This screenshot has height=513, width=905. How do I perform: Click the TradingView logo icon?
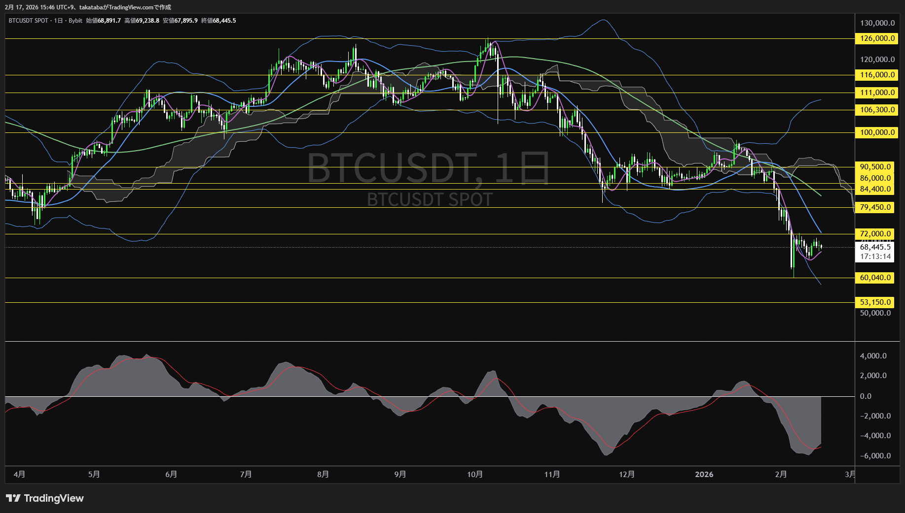click(x=12, y=499)
